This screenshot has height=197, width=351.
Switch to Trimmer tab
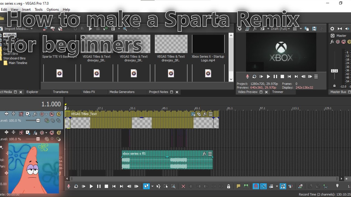[278, 92]
